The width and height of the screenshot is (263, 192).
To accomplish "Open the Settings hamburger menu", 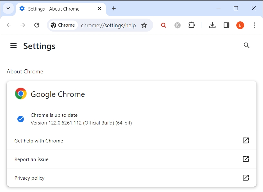I will pos(13,46).
